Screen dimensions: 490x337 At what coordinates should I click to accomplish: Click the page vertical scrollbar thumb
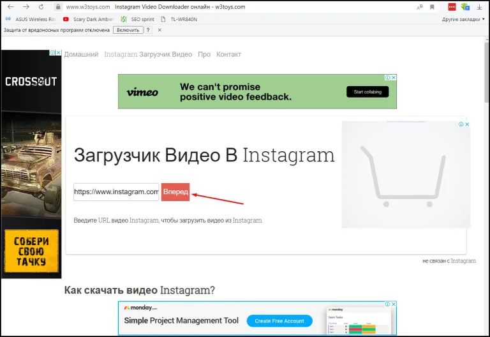click(487, 72)
